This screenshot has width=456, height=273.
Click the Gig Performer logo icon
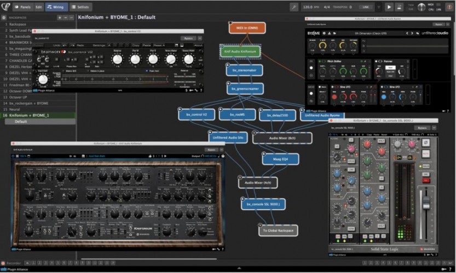click(5, 7)
